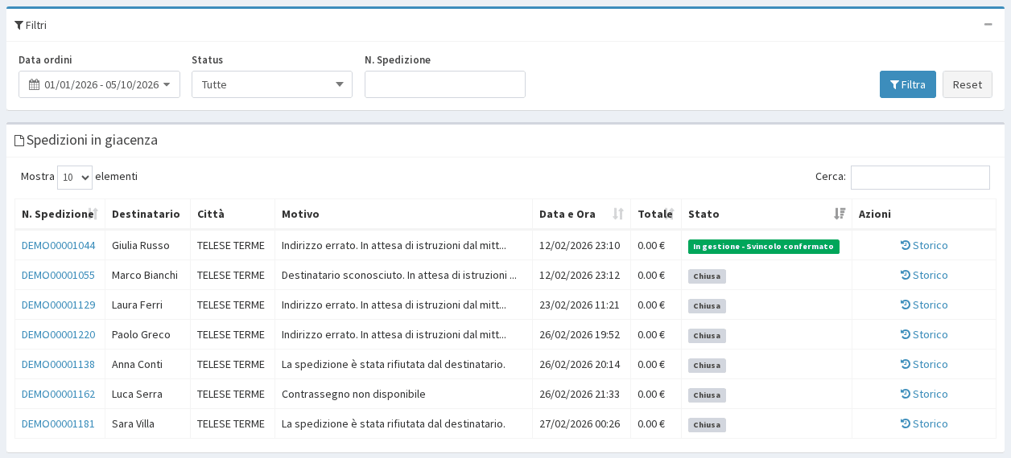The image size is (1011, 458).
Task: Click the funnel icon next to Filtri
Action: click(19, 25)
